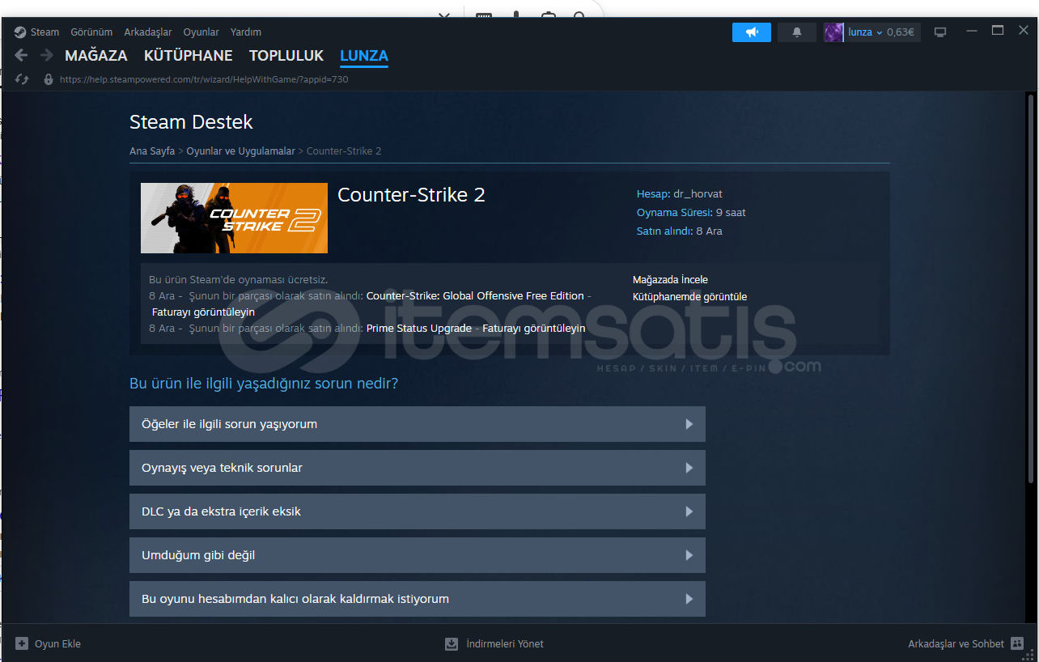Open the Steam menu

tap(45, 32)
